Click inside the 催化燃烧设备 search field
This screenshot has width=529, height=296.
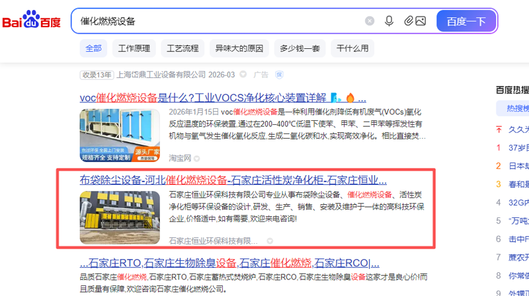[218, 21]
